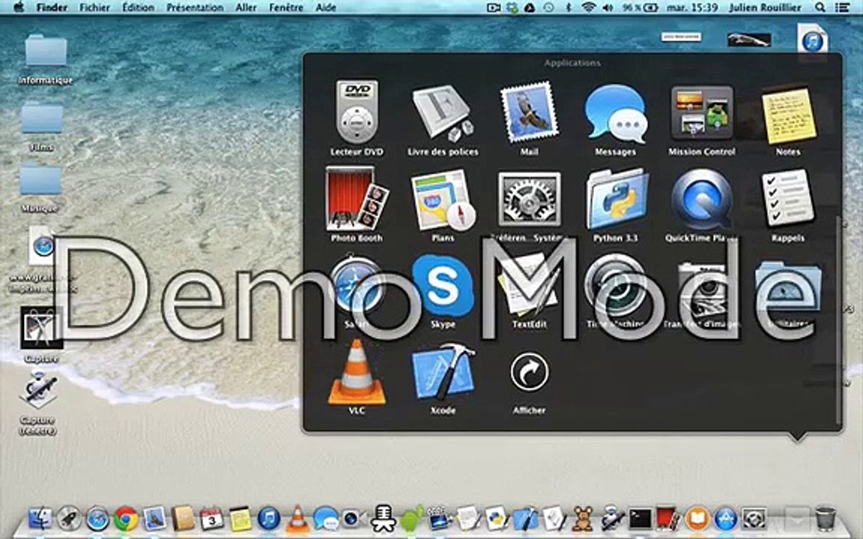Screen dimensions: 863x539
Task: Open the Informatique folder on desktop
Action: coord(46,51)
